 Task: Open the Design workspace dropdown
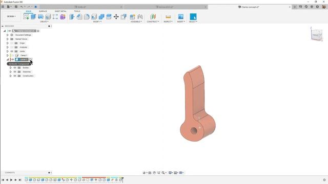coord(11,16)
